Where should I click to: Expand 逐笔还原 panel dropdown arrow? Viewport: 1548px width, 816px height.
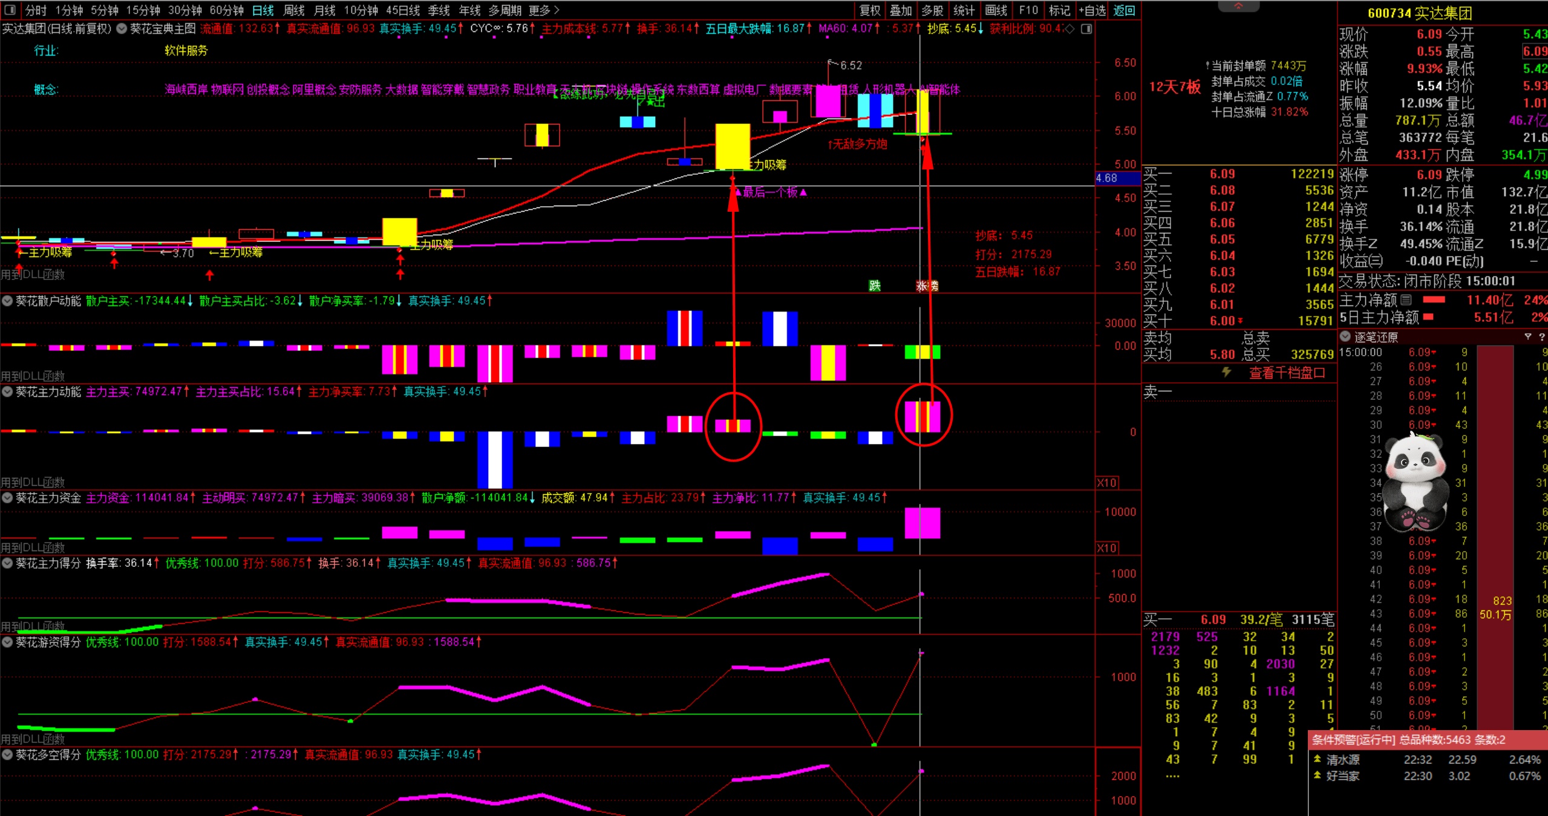click(x=1345, y=336)
